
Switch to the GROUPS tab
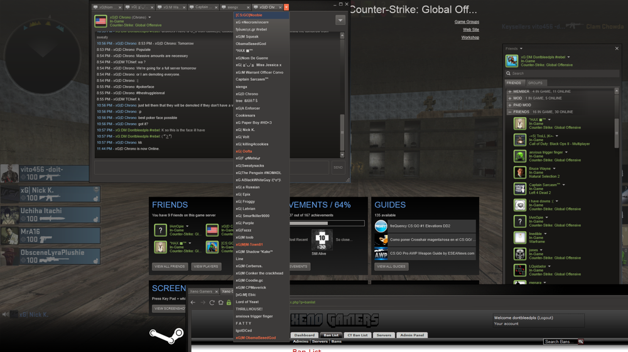(535, 83)
